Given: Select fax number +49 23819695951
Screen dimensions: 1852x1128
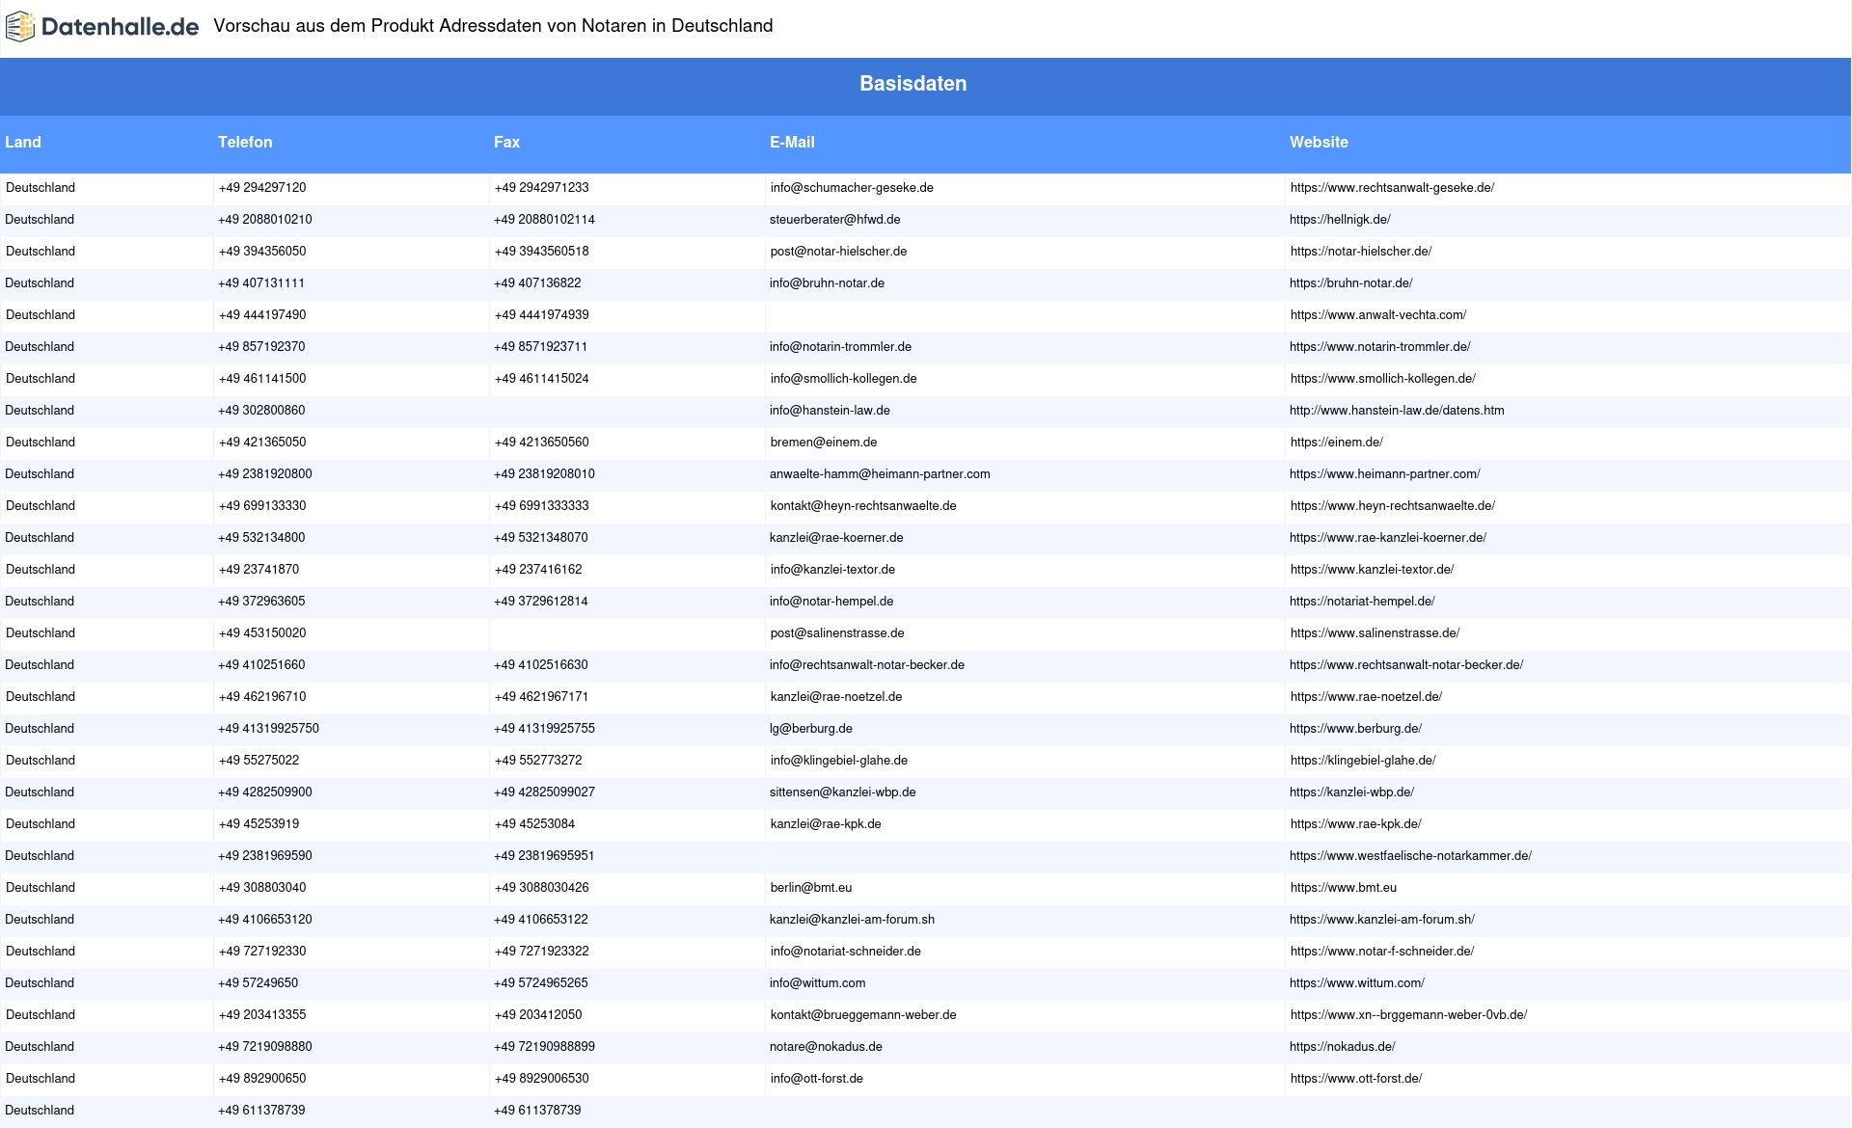Looking at the screenshot, I should click(x=544, y=856).
